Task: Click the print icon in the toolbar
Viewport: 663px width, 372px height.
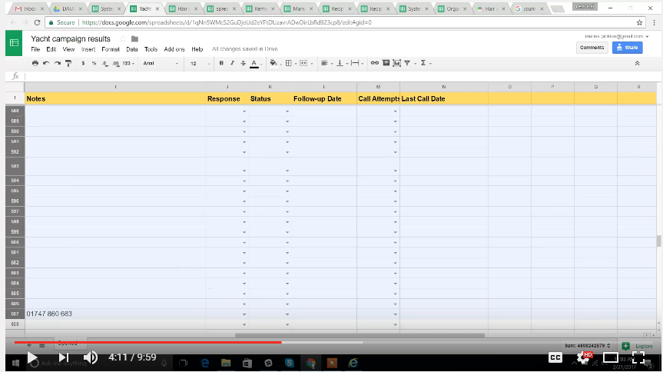Action: [35, 63]
